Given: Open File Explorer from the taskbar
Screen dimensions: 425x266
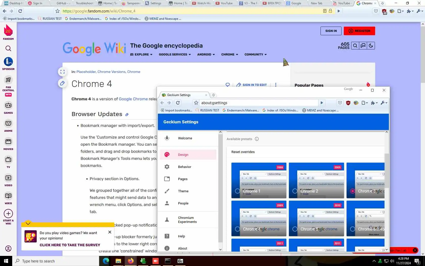Looking at the screenshot, I should (x=118, y=261).
